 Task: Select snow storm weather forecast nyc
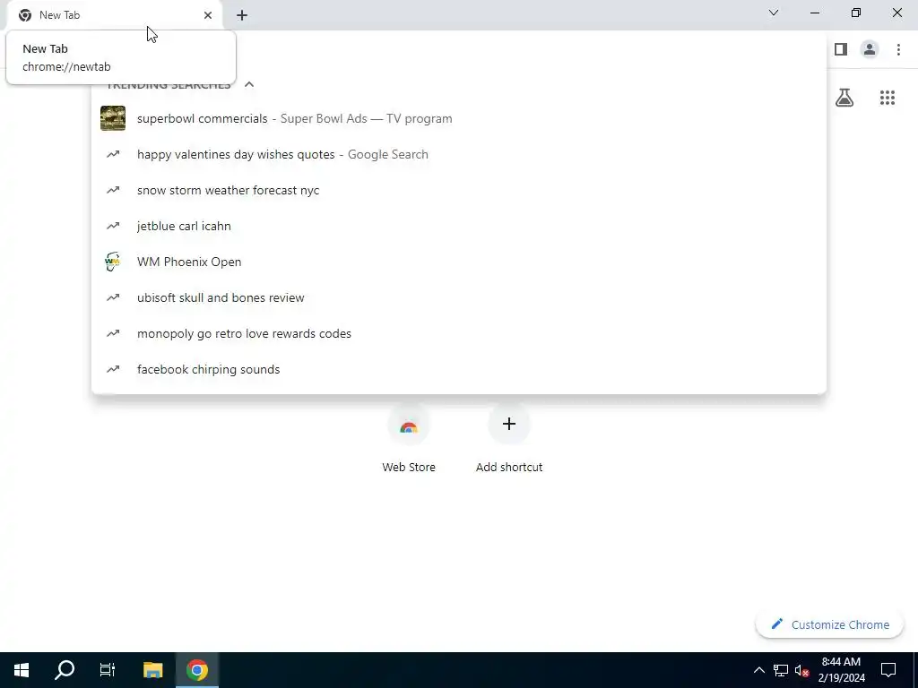[459, 190]
